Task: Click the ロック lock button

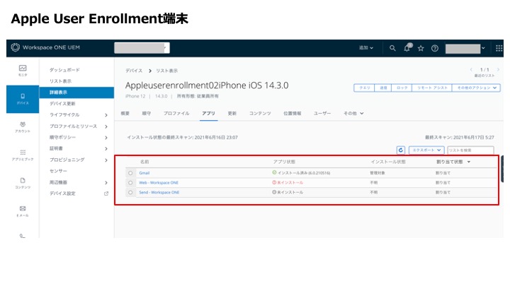Action: click(402, 88)
